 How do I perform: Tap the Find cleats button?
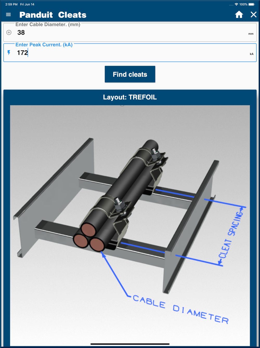(x=130, y=74)
